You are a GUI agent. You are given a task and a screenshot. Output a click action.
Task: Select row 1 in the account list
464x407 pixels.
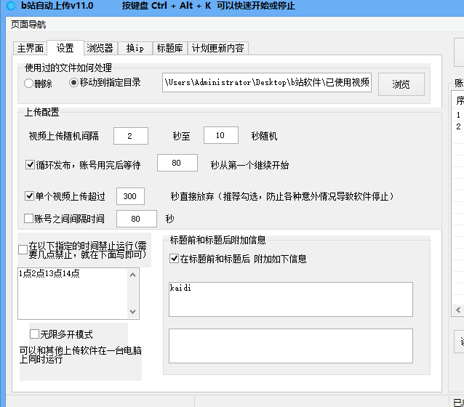point(458,115)
